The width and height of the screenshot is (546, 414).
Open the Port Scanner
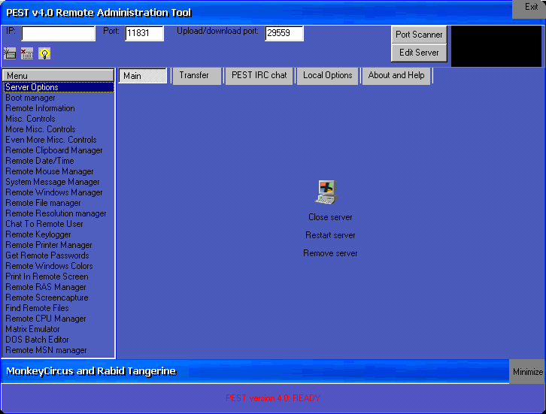coord(419,35)
